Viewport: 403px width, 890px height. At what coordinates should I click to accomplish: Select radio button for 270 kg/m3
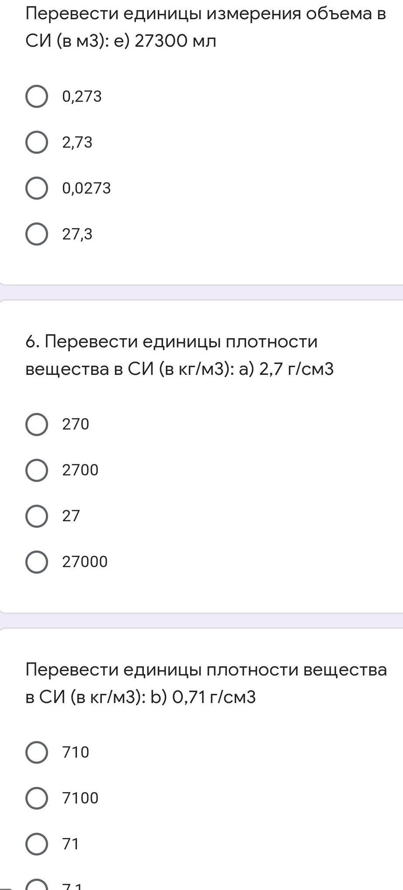[37, 424]
